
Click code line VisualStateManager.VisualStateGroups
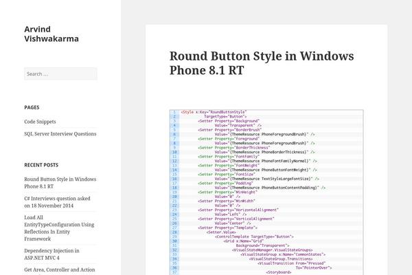(x=272, y=250)
